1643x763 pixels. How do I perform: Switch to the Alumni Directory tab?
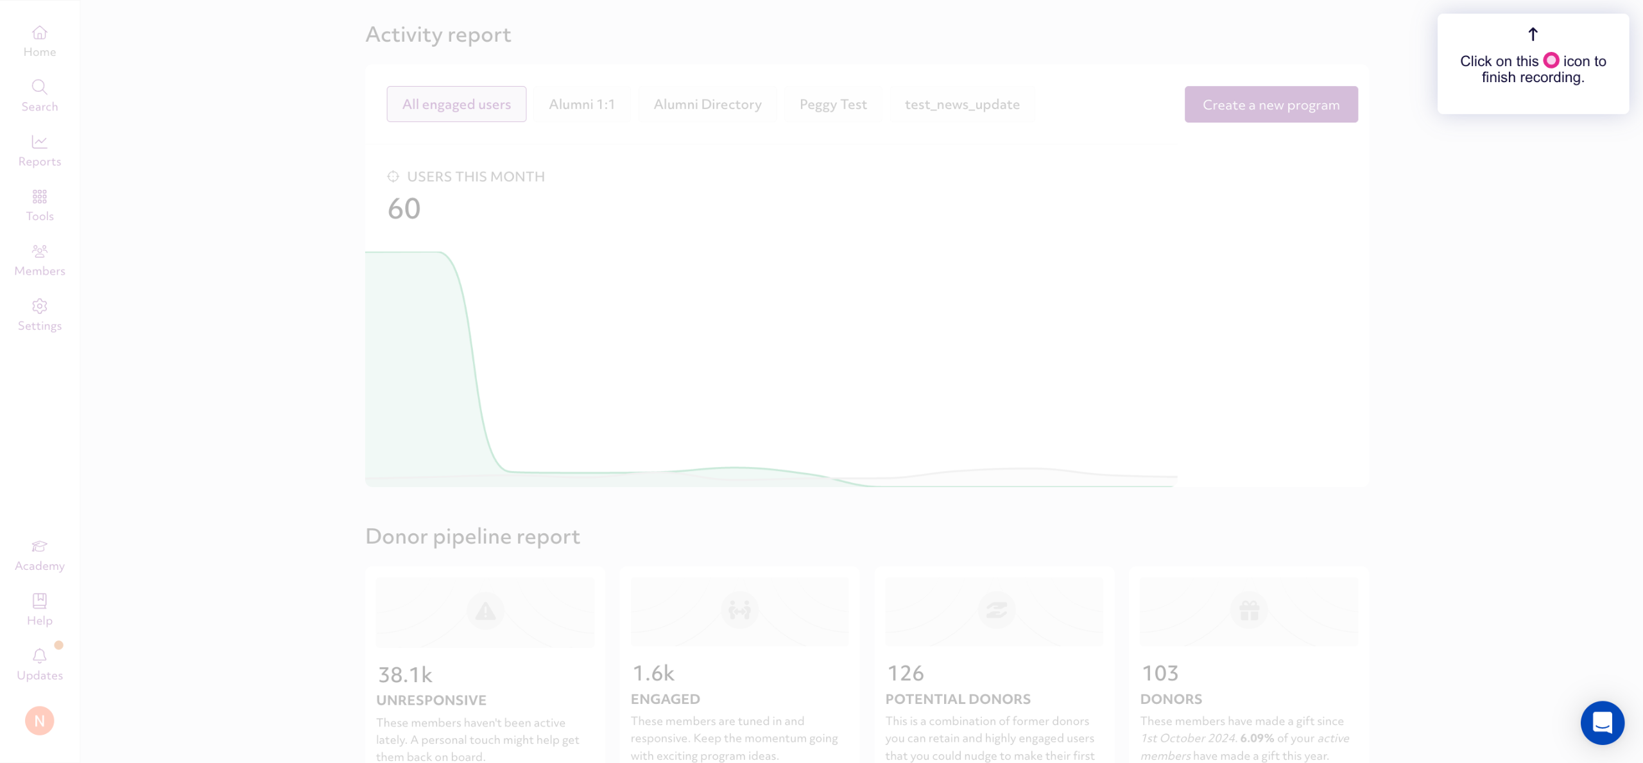point(707,104)
